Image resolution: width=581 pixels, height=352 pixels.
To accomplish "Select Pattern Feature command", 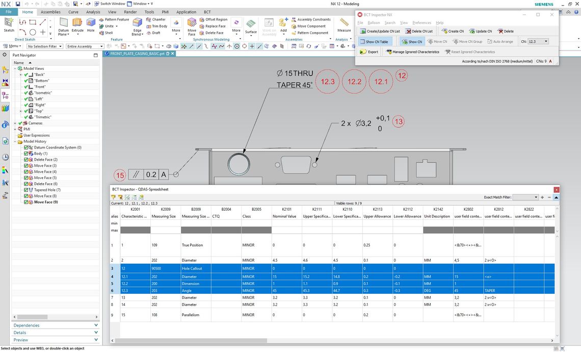I will [114, 20].
